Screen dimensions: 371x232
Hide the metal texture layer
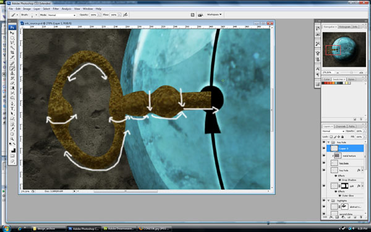[x=324, y=155]
